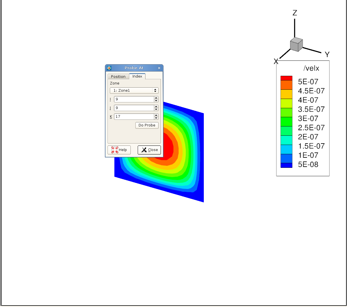This screenshot has width=347, height=307.
Task: Increment the J index value
Action: click(156, 106)
